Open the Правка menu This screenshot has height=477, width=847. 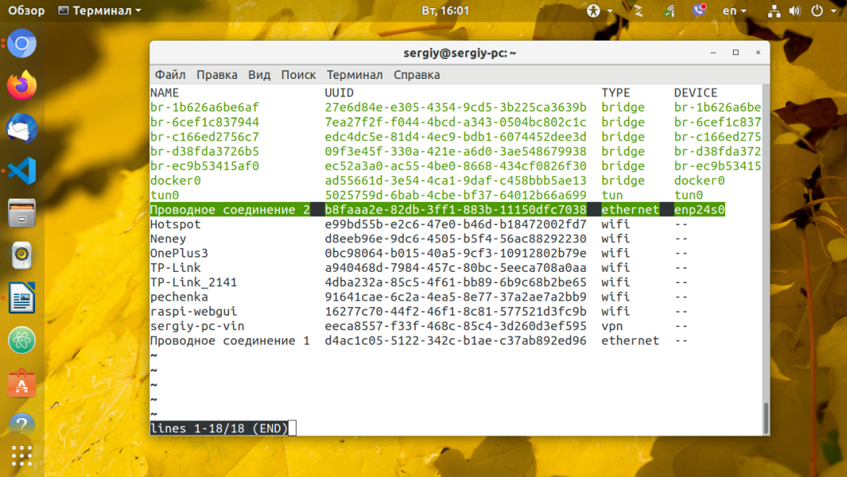[217, 74]
